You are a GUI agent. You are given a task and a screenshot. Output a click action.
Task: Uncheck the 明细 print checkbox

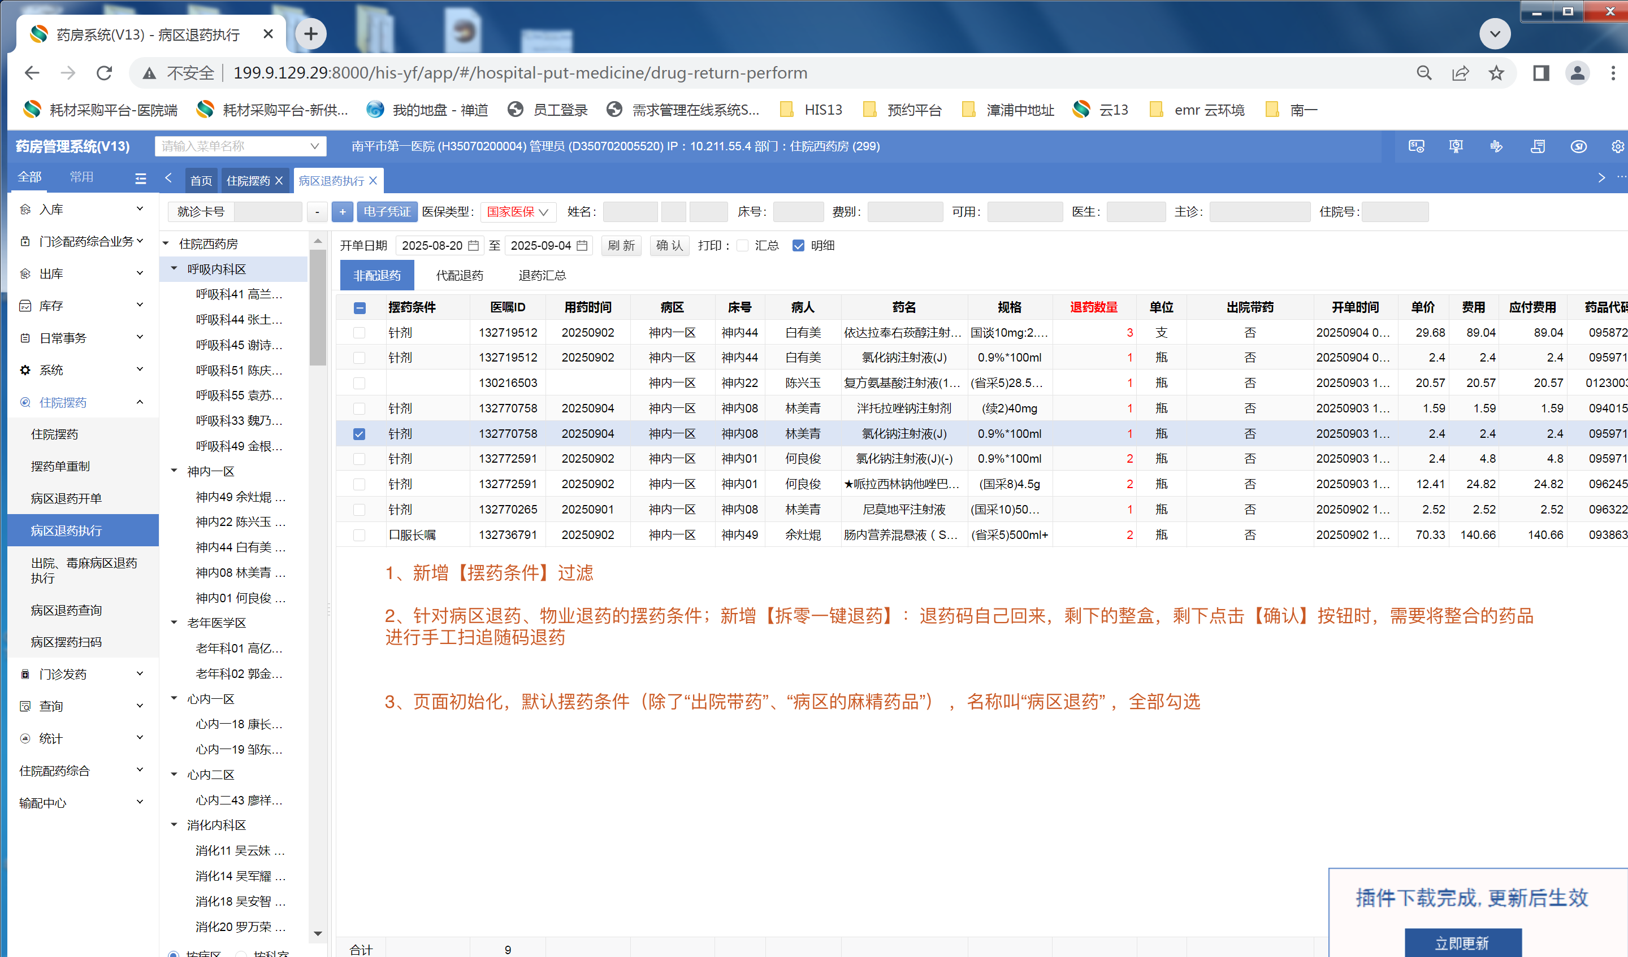pyautogui.click(x=799, y=245)
